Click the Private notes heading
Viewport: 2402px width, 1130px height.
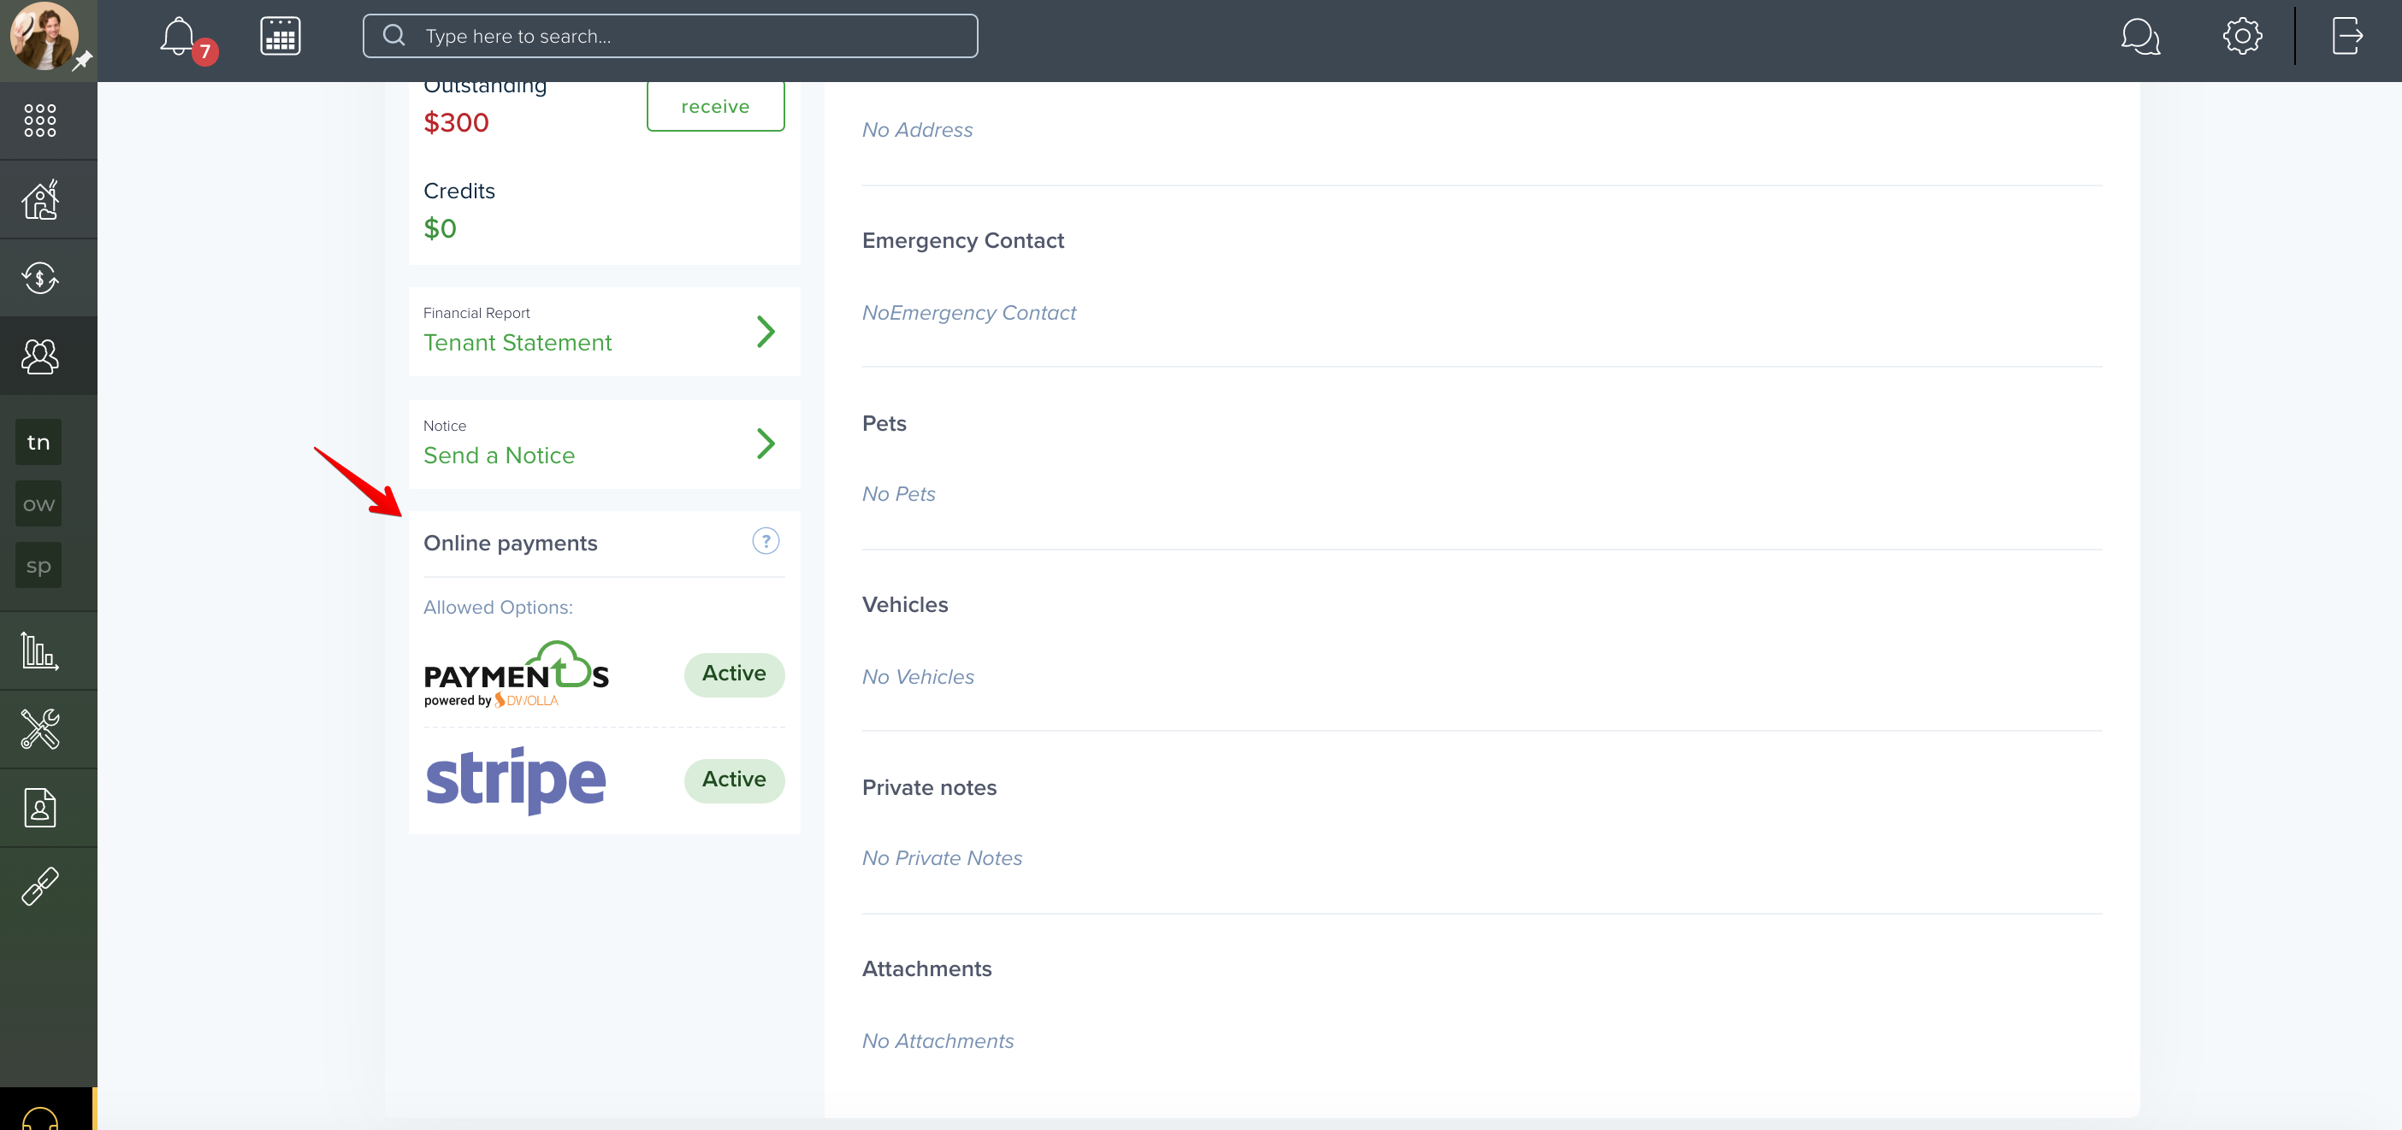tap(929, 788)
